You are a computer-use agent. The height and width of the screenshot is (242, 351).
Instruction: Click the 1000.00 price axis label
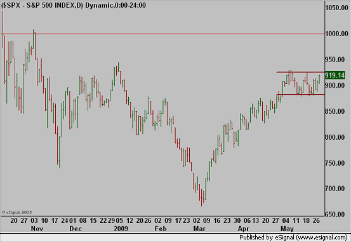(x=336, y=34)
